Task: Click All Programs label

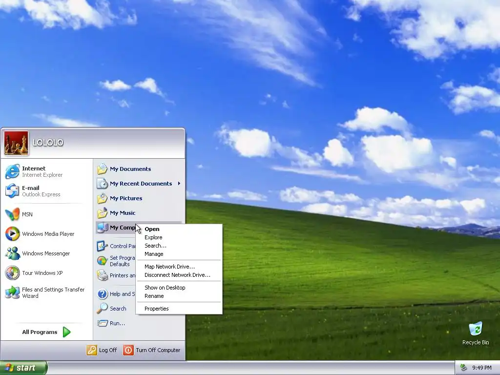Action: point(40,332)
